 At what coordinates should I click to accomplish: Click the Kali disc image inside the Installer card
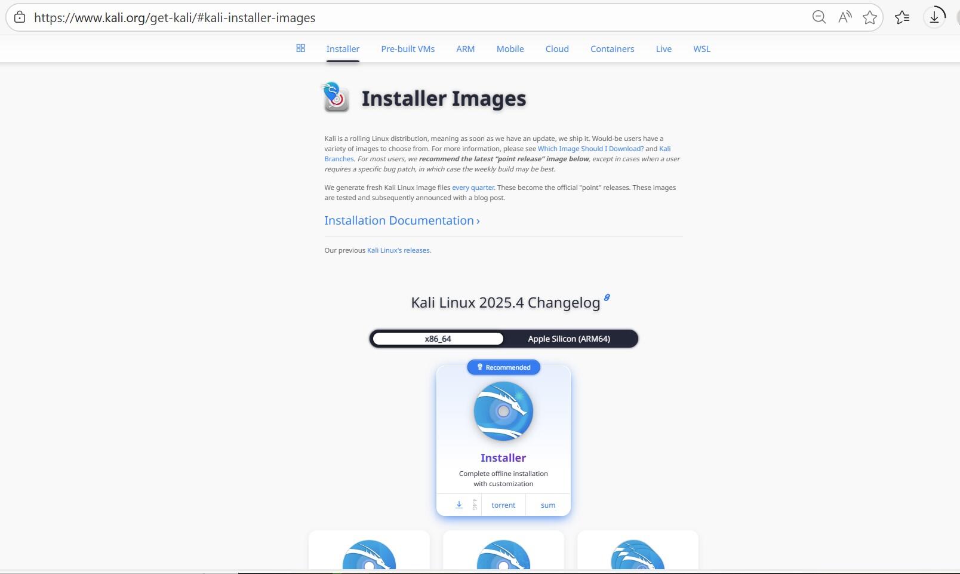[503, 411]
